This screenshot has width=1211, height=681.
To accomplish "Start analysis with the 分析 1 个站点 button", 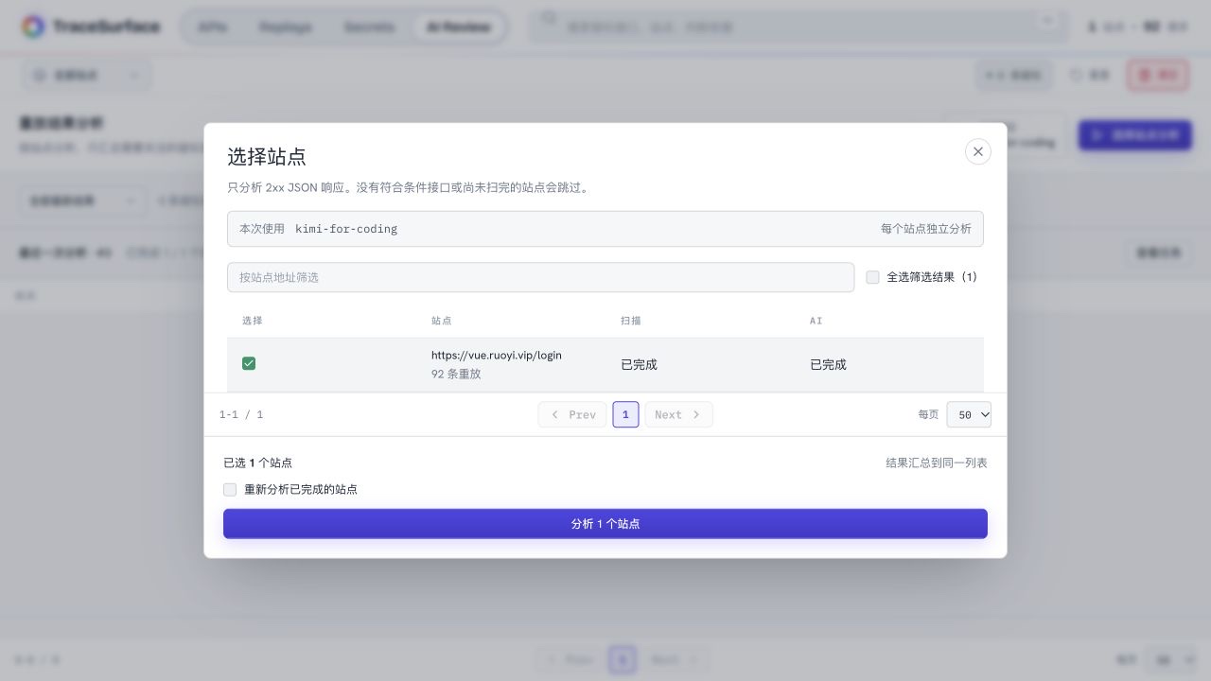I will tap(605, 523).
